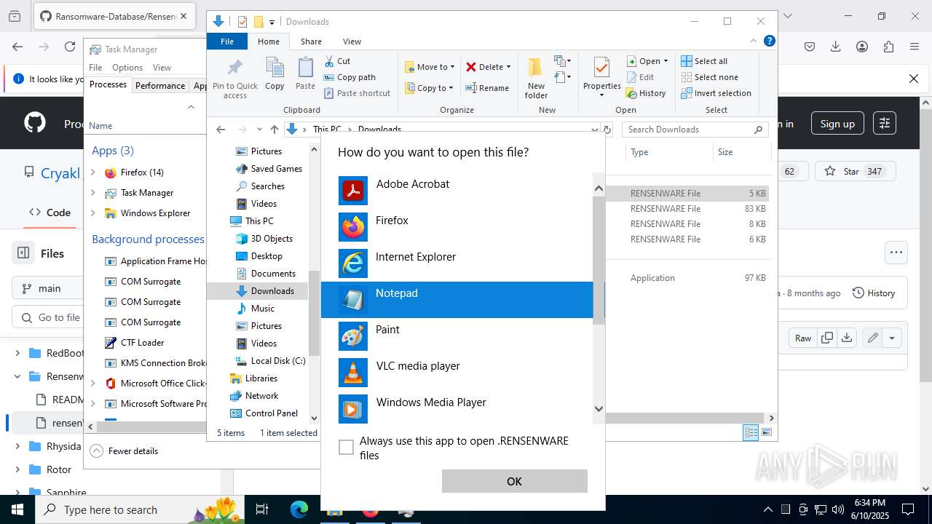Click the Copy ribbon button
This screenshot has width=932, height=524.
[275, 74]
